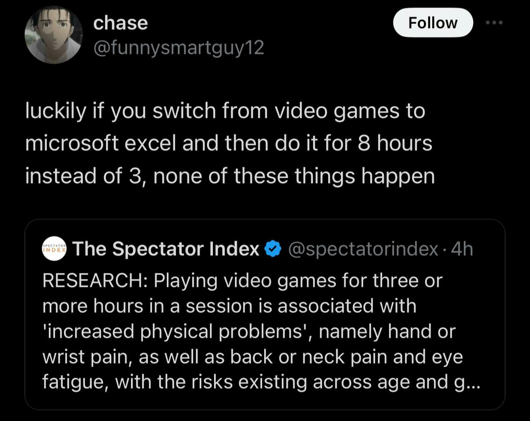Click 'more hours in a session' line

click(x=229, y=306)
